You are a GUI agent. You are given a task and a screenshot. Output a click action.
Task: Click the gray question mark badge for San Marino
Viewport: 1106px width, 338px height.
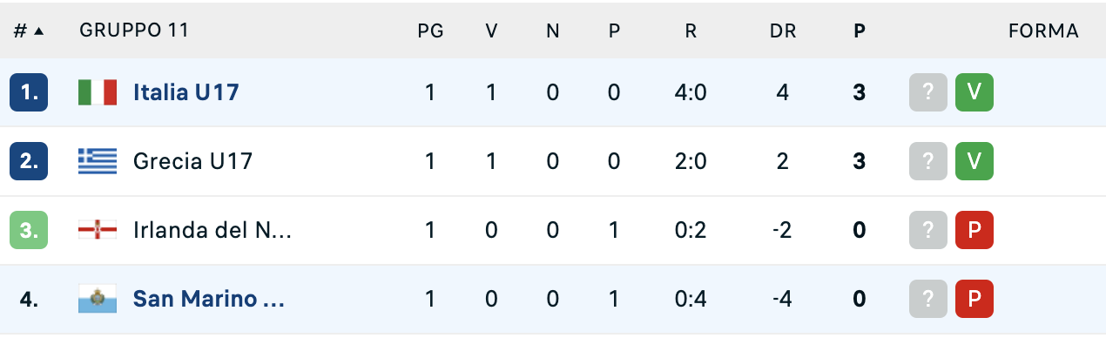928,300
